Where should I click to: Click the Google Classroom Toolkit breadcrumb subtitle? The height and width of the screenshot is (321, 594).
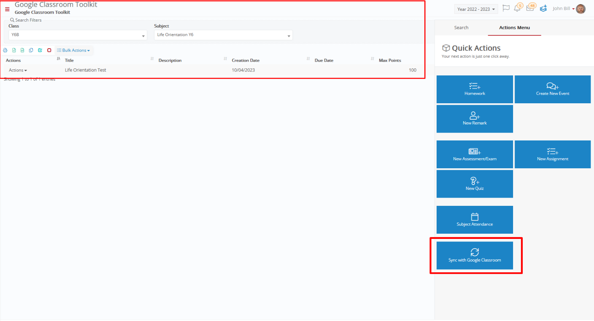42,12
